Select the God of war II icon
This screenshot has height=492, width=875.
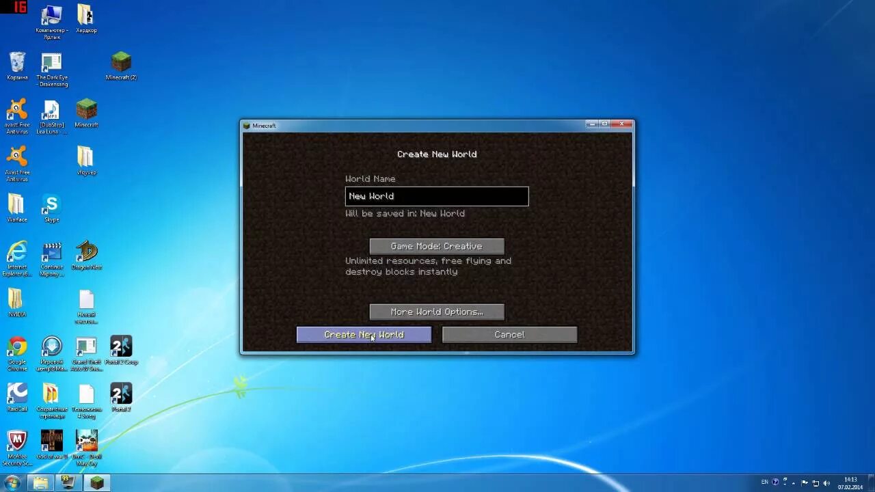[x=52, y=444]
